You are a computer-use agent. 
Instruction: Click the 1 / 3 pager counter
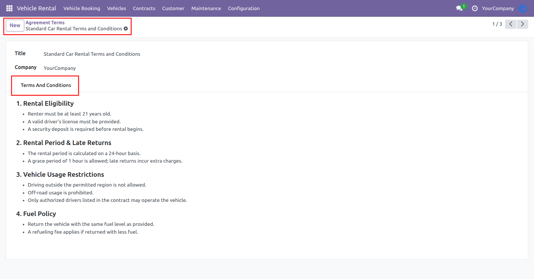(497, 24)
